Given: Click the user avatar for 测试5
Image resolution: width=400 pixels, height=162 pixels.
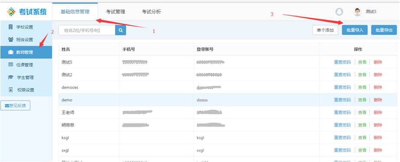Looking at the screenshot, I should [x=358, y=12].
